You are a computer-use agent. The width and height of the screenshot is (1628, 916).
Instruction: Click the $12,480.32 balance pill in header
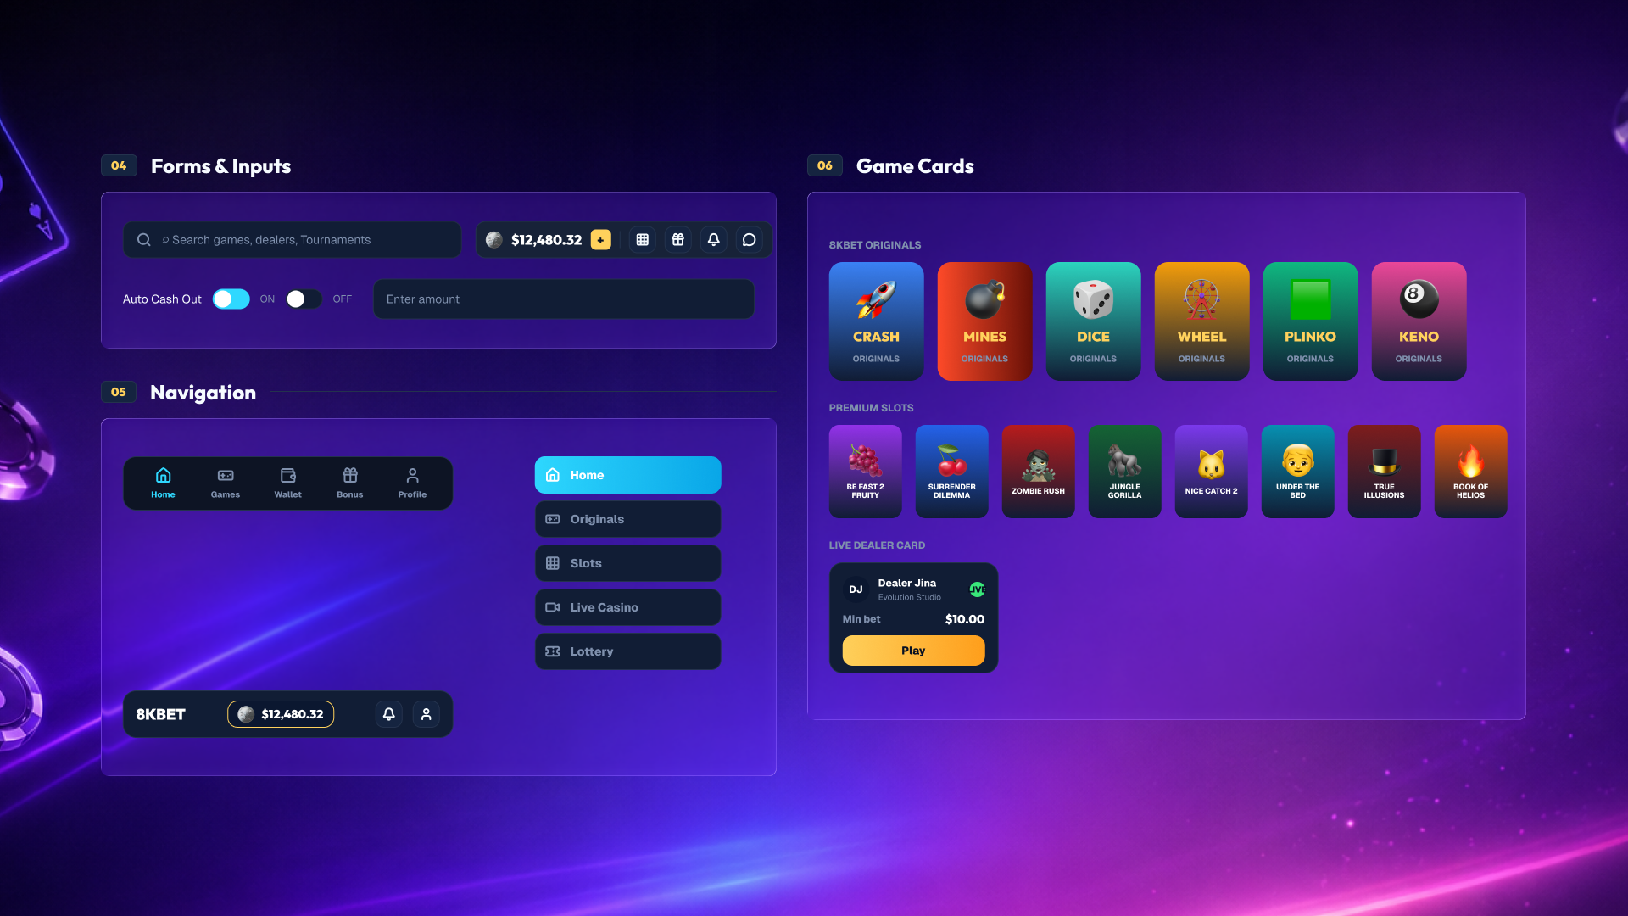click(x=281, y=714)
